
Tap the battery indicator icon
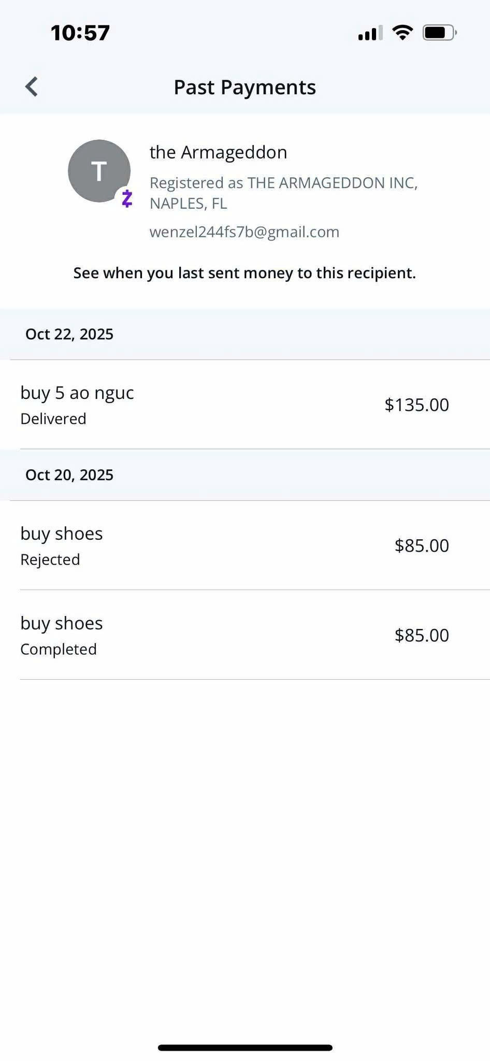pyautogui.click(x=440, y=33)
